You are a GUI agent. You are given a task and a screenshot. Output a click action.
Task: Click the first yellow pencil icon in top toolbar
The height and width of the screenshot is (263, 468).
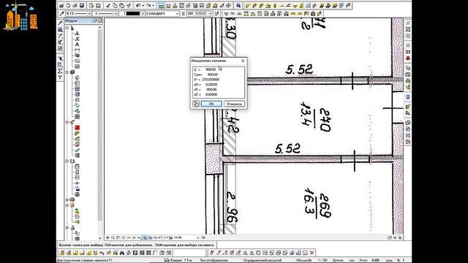tap(248, 5)
